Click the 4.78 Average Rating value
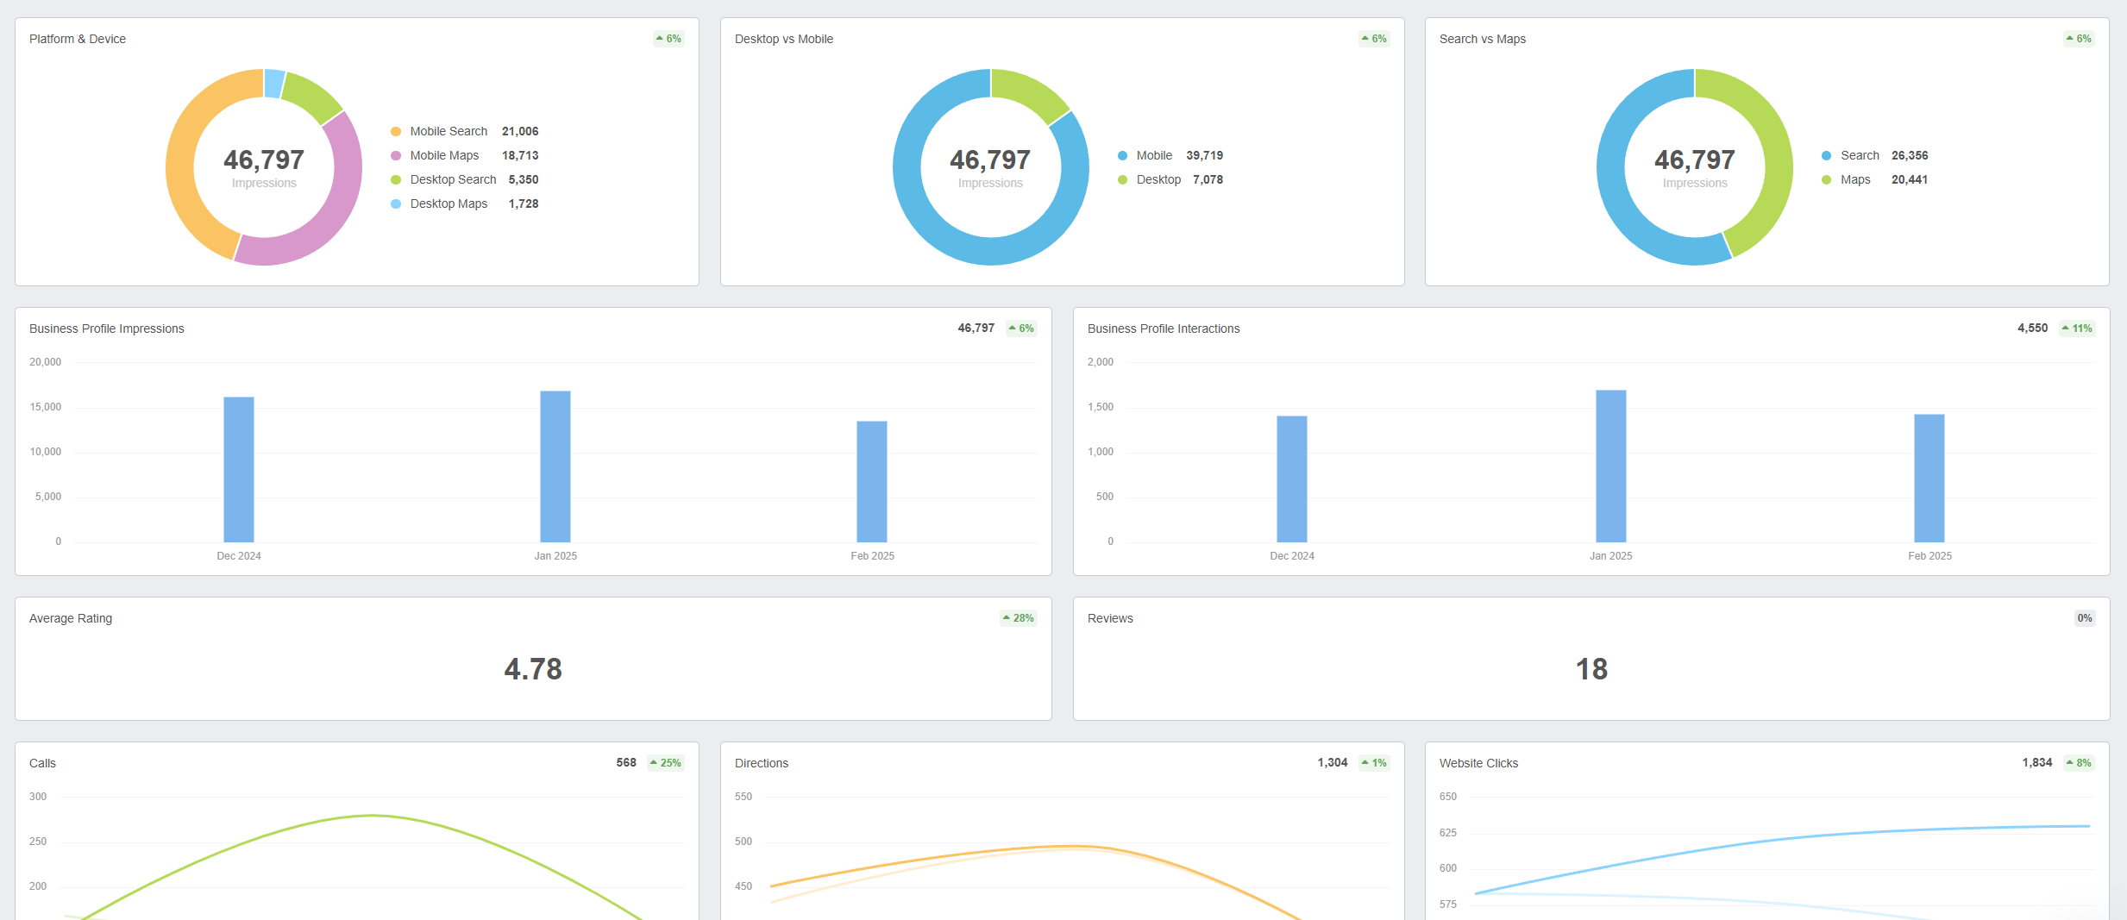This screenshot has width=2127, height=920. (x=533, y=669)
